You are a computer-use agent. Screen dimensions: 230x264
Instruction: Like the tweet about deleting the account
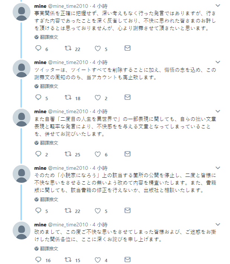click(x=98, y=98)
